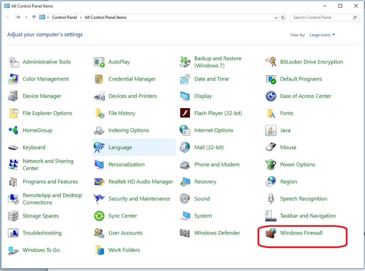Click the Flash Player (32-bit) icon
The height and width of the screenshot is (271, 365).
185,113
